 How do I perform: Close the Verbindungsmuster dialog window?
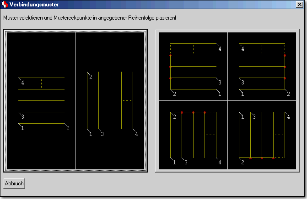[x=299, y=5]
